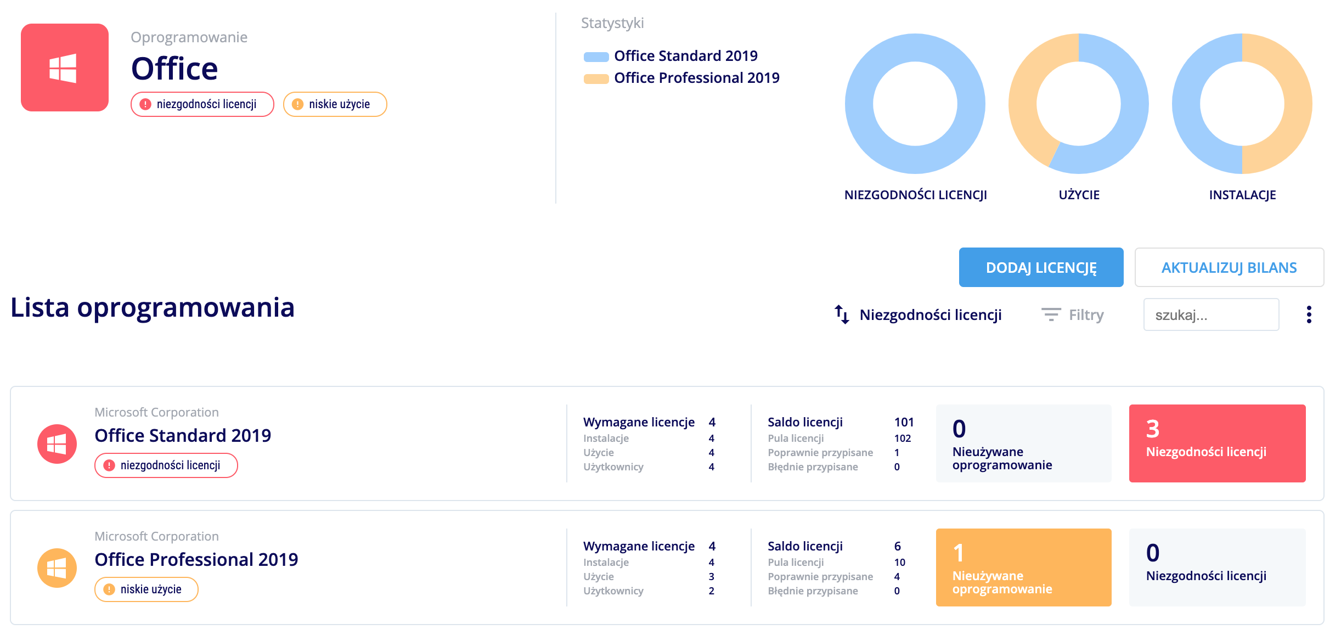This screenshot has height=635, width=1341.
Task: Click orange legend swatch for Office Professional 2019
Action: coord(596,78)
